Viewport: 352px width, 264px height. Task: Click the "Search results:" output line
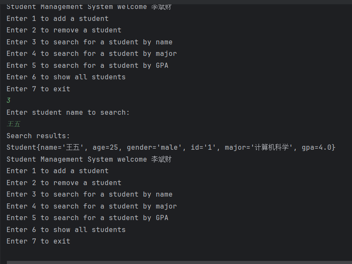(38, 136)
